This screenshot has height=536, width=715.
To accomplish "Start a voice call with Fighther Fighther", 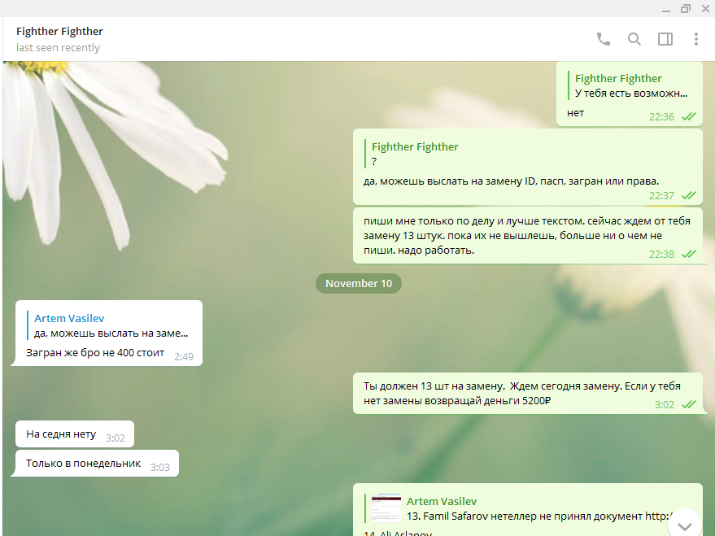I will [x=604, y=39].
